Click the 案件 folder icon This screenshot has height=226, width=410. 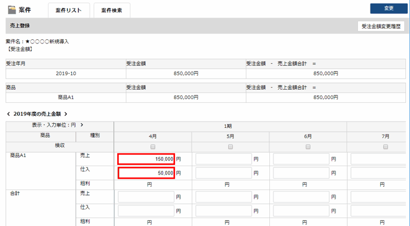click(12, 10)
